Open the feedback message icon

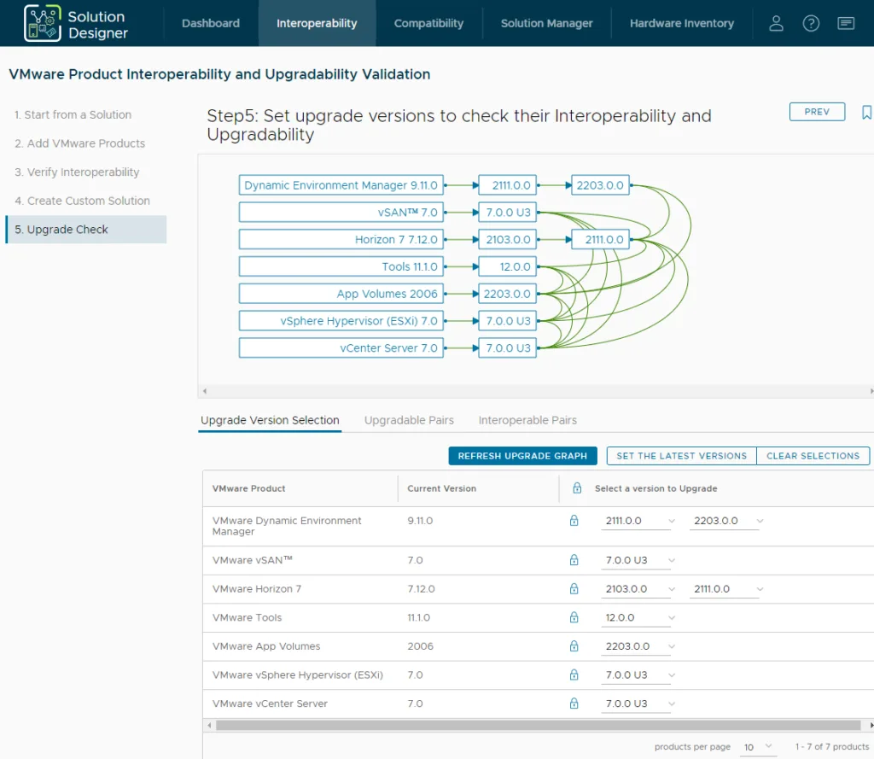(x=846, y=23)
